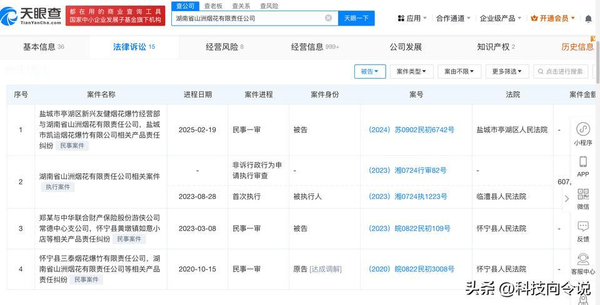Open case number (2023)湘0724执1223号

point(408,196)
